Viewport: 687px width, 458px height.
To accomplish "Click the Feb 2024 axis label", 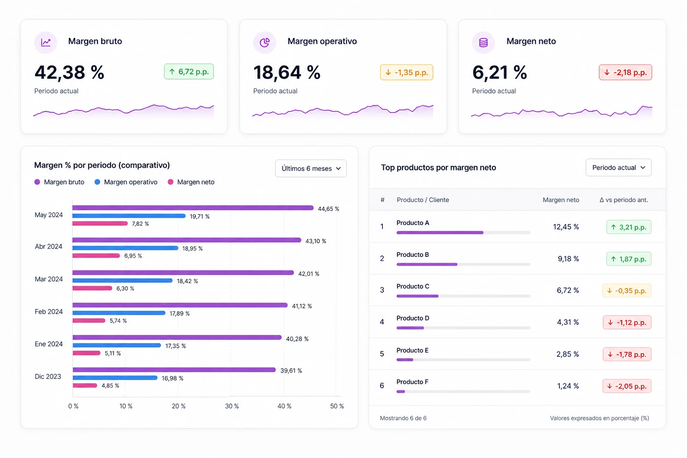I will click(x=49, y=312).
